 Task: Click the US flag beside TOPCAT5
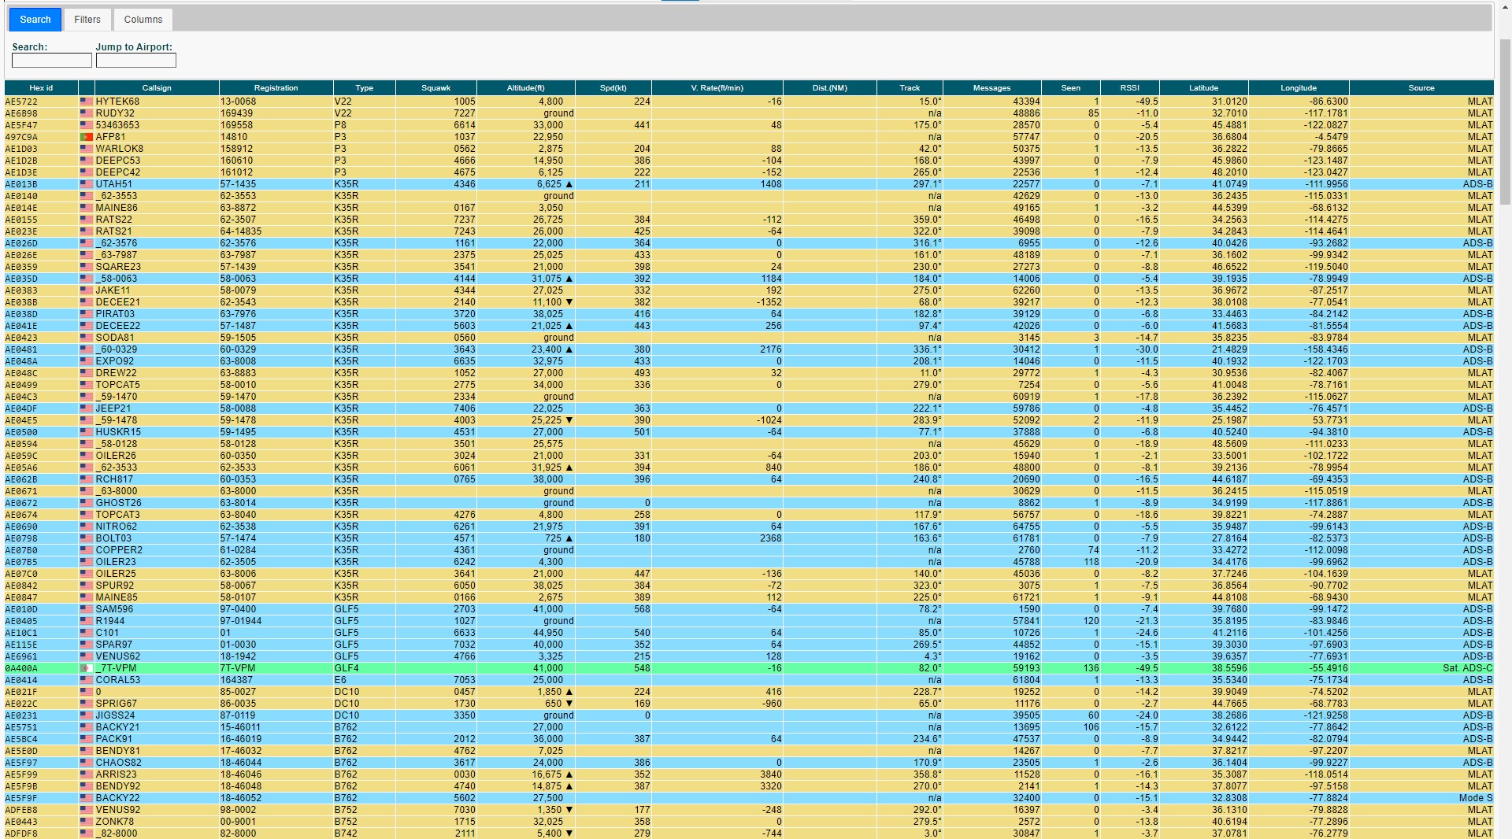[87, 385]
